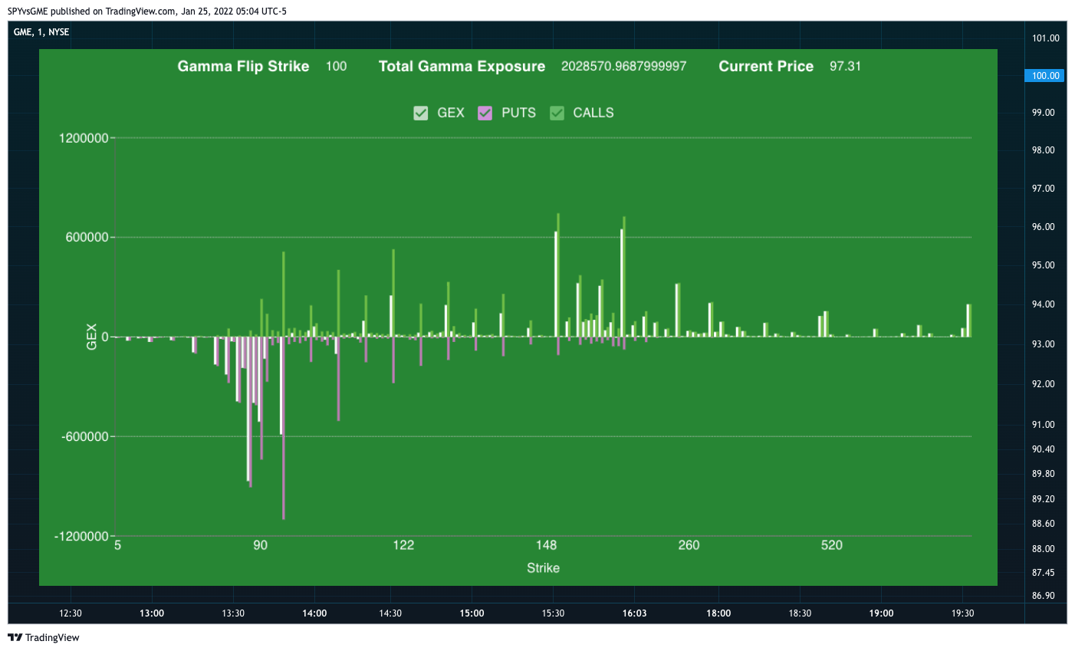Click the Current Price value 97.31
Screen dimensions: 1075x651
click(845, 66)
